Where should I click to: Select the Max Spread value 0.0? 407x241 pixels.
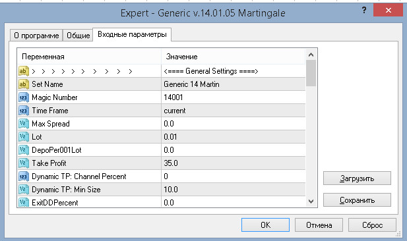tap(169, 124)
